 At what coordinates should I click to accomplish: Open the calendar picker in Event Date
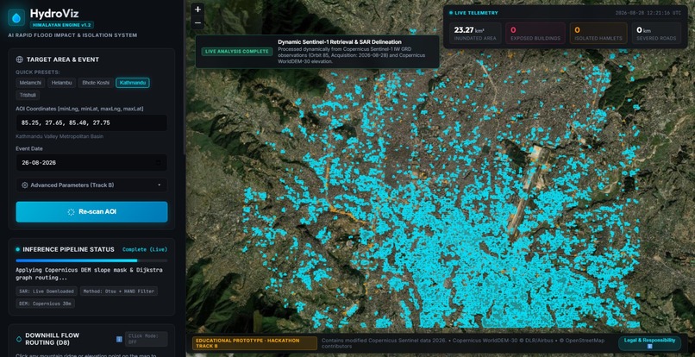pos(159,163)
